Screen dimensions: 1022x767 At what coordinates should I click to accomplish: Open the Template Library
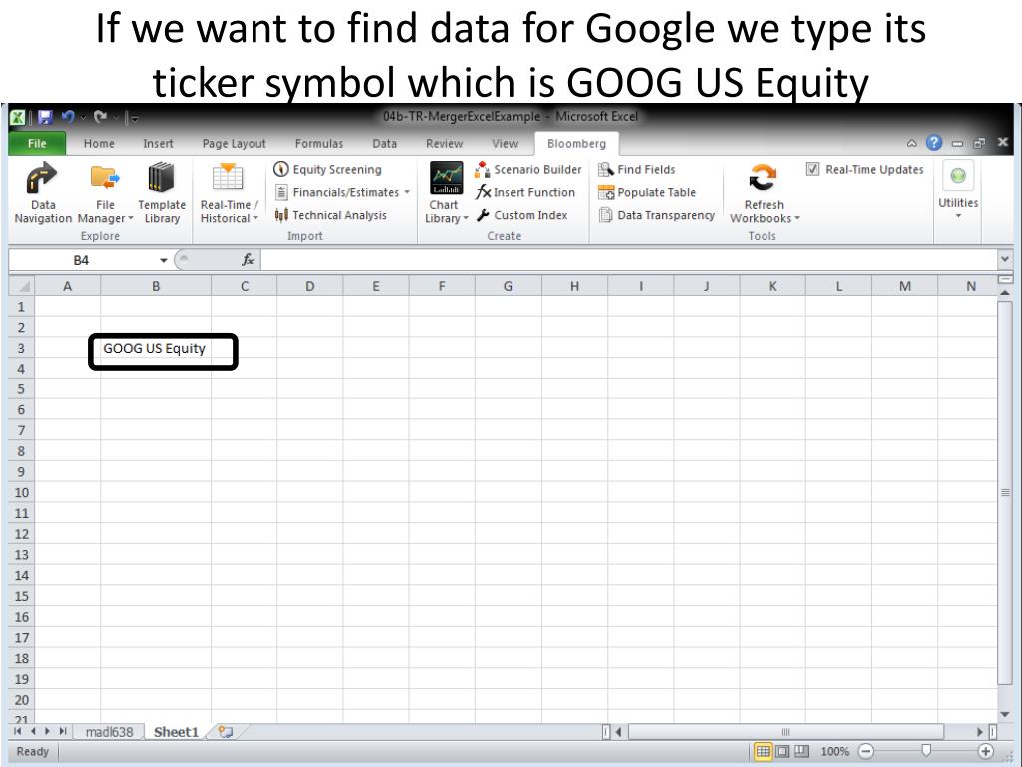[161, 193]
